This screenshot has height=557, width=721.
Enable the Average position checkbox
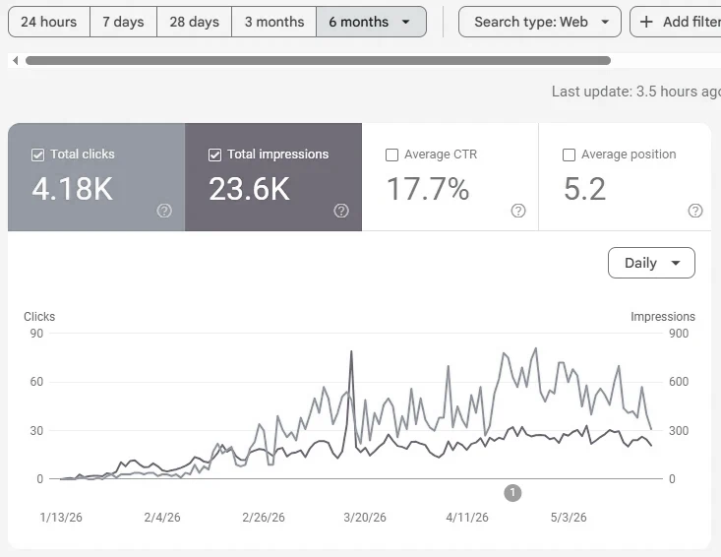pyautogui.click(x=569, y=155)
